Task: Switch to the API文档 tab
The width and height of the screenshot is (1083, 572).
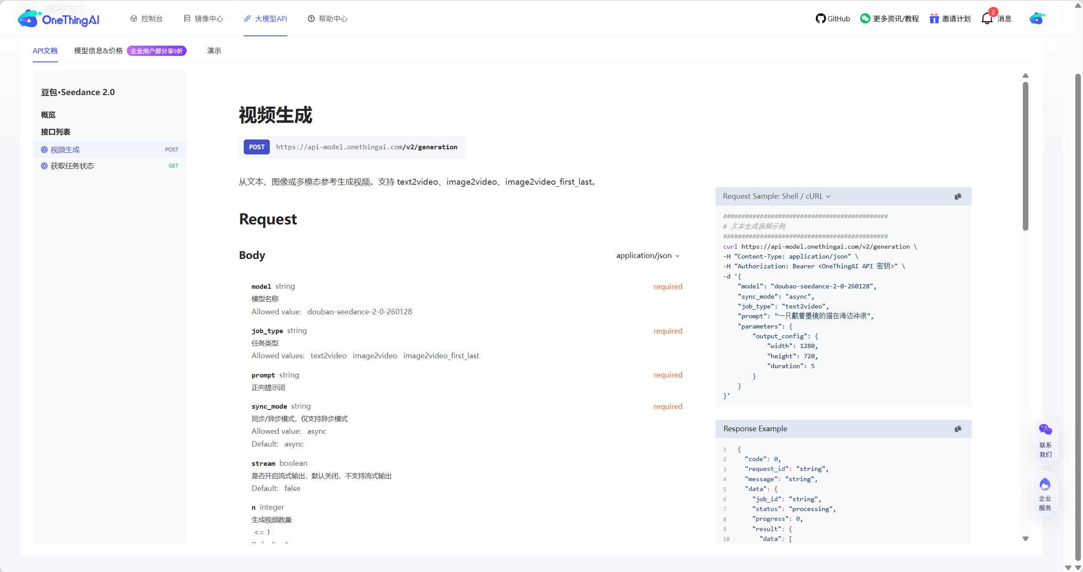Action: click(x=45, y=51)
